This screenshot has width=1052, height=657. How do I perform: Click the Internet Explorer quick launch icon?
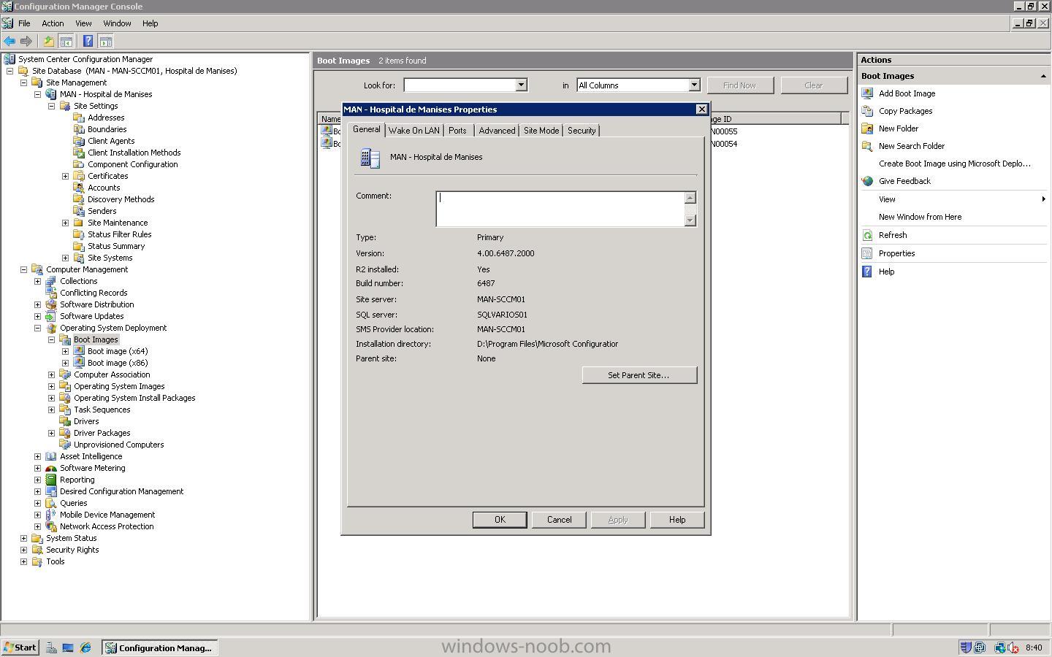[x=85, y=648]
